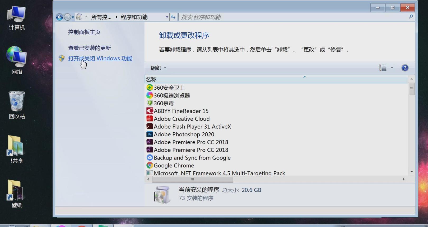Click the search magnifier icon
Viewport: 428px width, 227px height.
(x=411, y=17)
